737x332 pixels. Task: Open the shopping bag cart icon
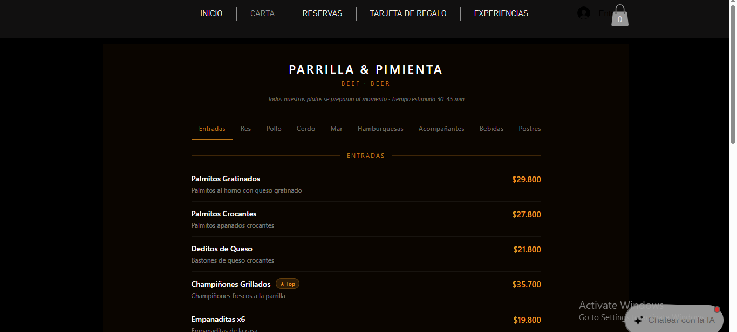pyautogui.click(x=619, y=16)
